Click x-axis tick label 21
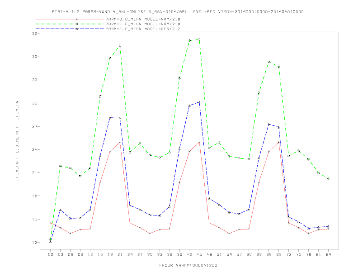The image size is (358, 277). 120,254
